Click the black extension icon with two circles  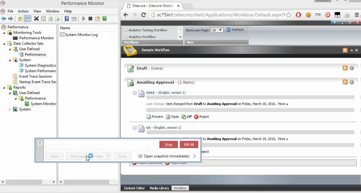click(337, 15)
